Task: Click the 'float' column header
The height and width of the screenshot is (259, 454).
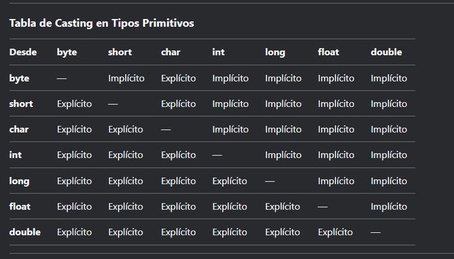Action: [328, 52]
